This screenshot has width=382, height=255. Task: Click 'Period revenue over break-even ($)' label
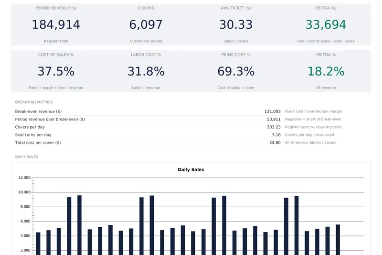50,119
